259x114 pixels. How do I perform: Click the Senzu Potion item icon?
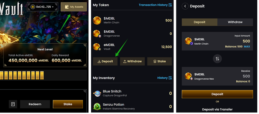click(97, 106)
